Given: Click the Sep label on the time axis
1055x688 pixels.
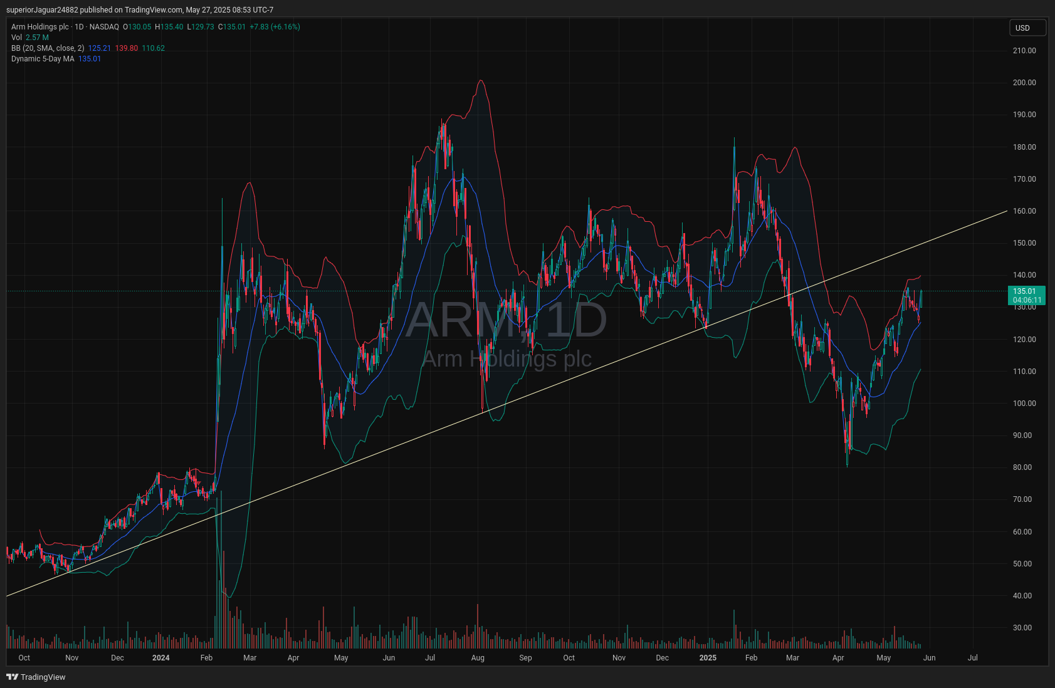Looking at the screenshot, I should coord(525,658).
